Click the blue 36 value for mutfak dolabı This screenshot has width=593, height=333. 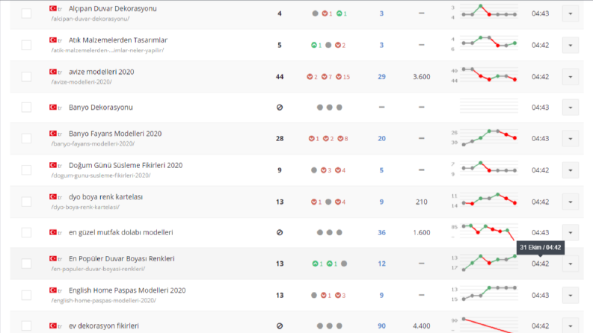click(x=381, y=232)
